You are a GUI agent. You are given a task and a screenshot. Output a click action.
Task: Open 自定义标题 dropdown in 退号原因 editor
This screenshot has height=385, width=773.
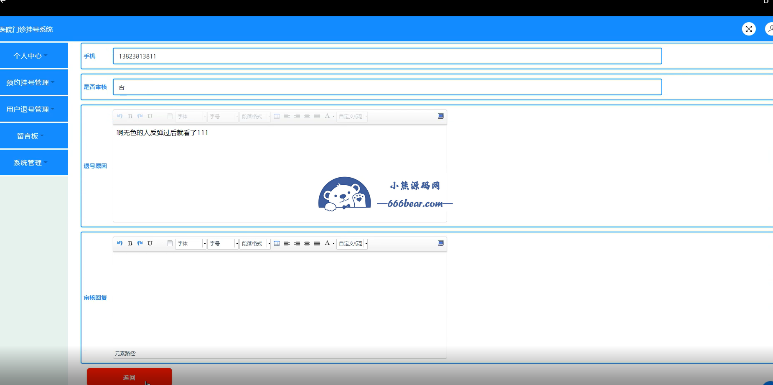pyautogui.click(x=352, y=116)
